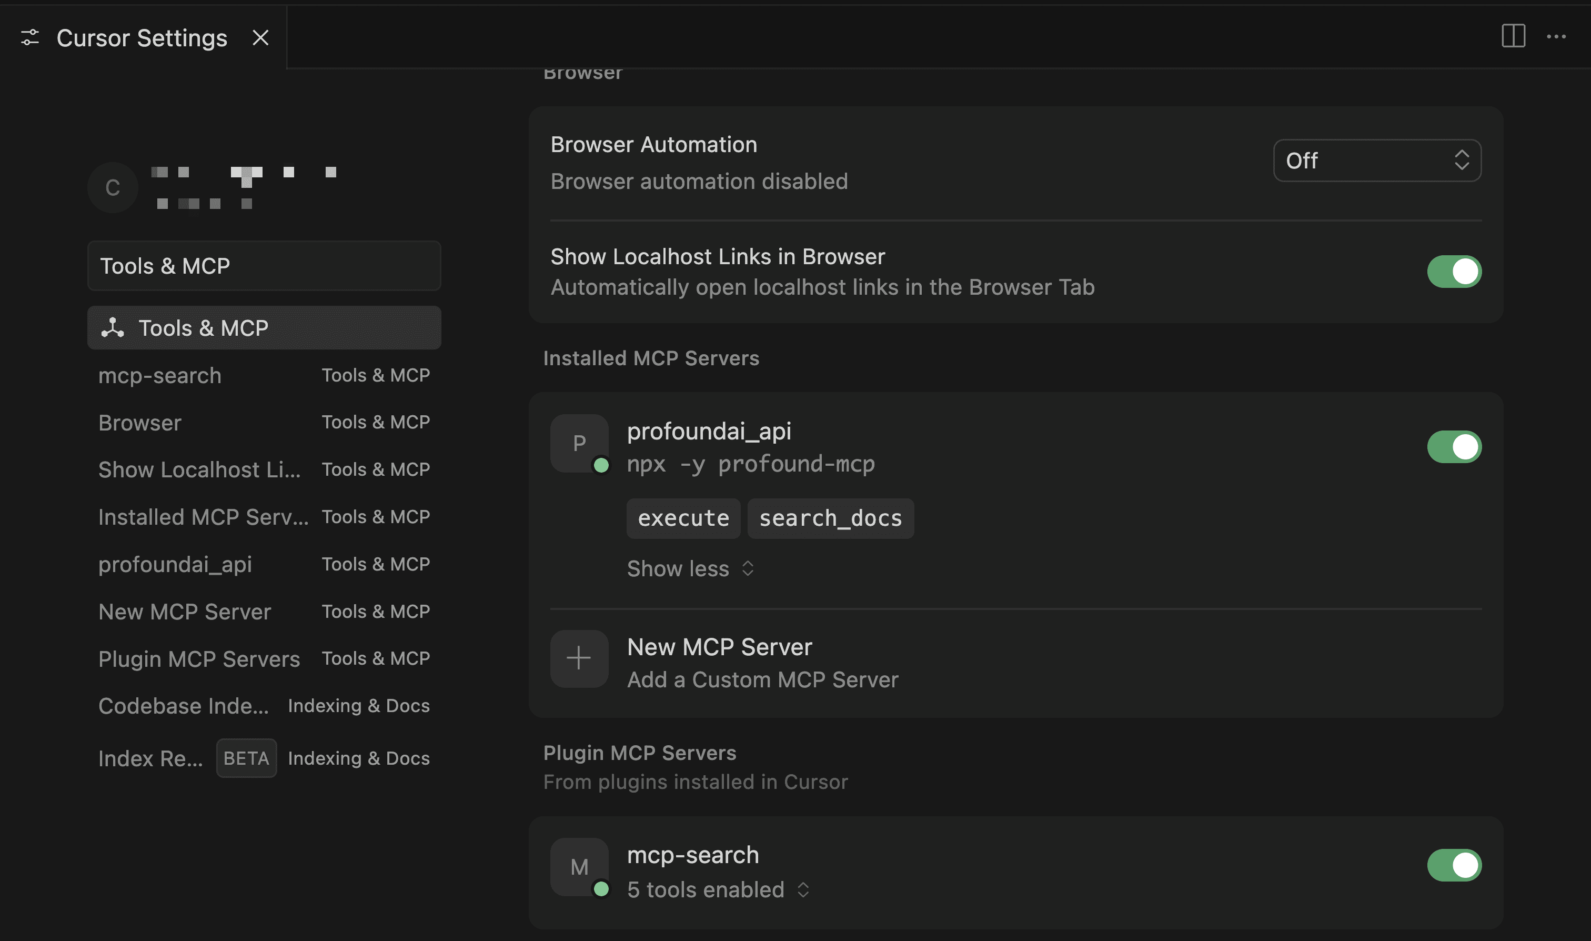
Task: Open the Codebase Inde... search result
Action: coord(264,705)
